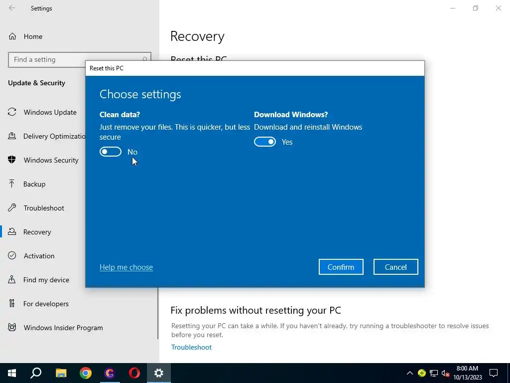Open the Windows Security section
The width and height of the screenshot is (510, 383).
point(51,160)
